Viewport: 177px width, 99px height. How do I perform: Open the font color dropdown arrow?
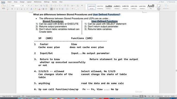click(41, 9)
